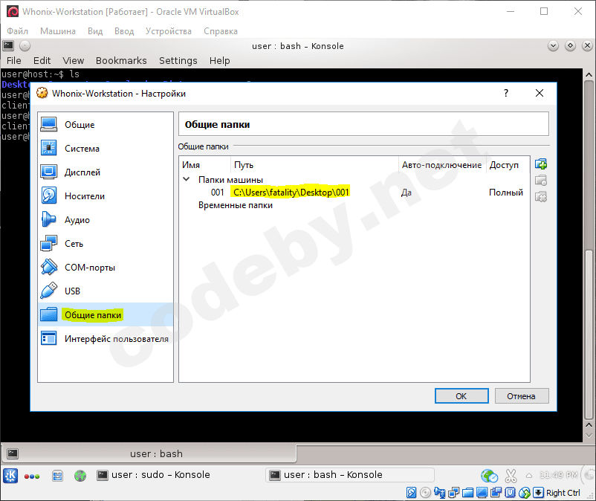Click the settings dialog help question mark

[x=506, y=93]
